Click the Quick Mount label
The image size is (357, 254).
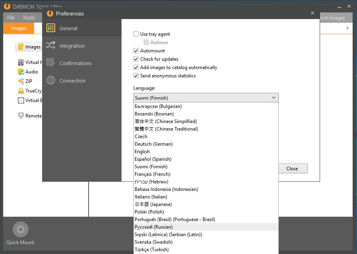tap(20, 242)
